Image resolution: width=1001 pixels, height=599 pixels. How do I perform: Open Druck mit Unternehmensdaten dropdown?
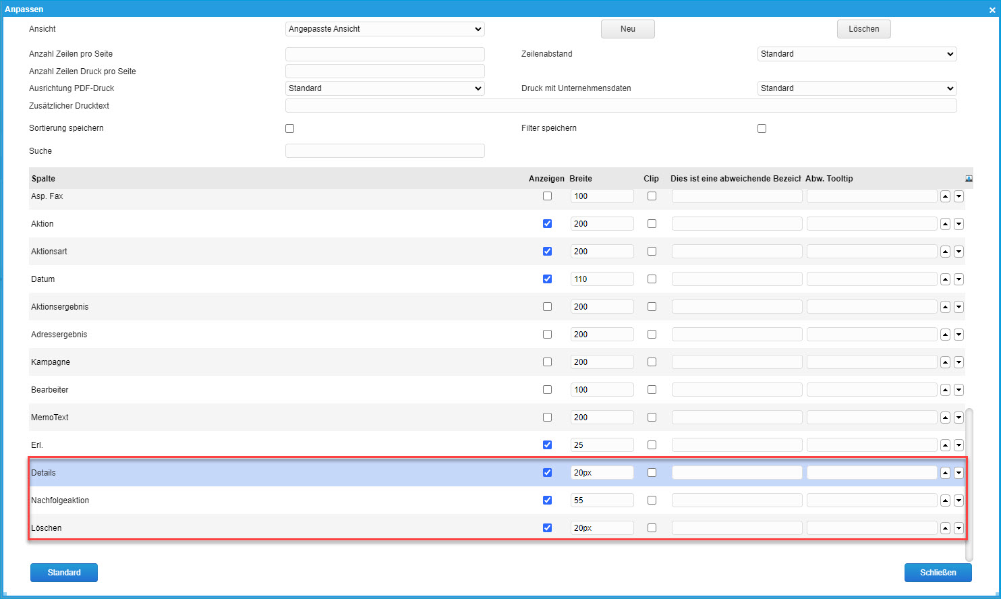tap(857, 88)
